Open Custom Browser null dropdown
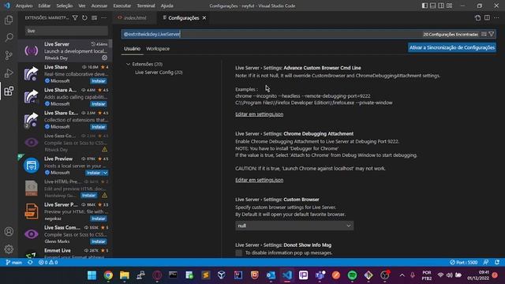This screenshot has width=505, height=284. click(x=294, y=226)
